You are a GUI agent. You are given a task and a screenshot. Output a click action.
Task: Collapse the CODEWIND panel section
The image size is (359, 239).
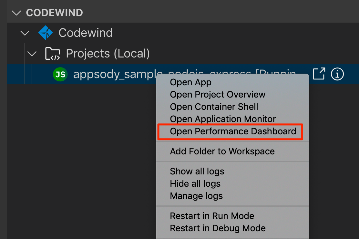[16, 13]
